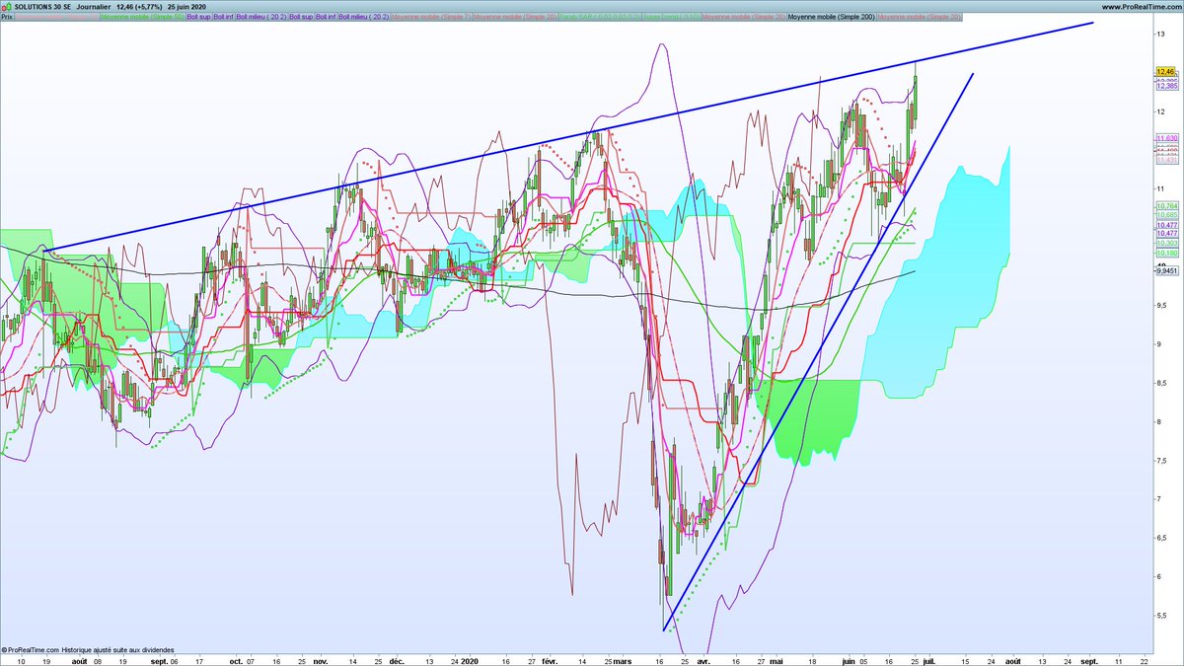The image size is (1184, 666).
Task: Click the avr. label on time axis
Action: click(x=703, y=660)
